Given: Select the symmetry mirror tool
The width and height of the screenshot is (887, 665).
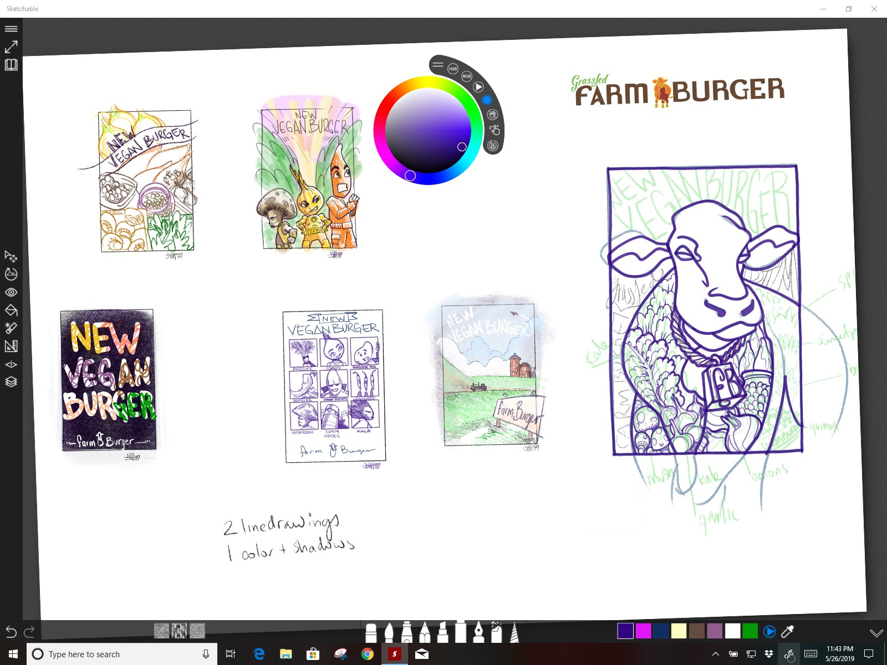Looking at the screenshot, I should click(11, 364).
